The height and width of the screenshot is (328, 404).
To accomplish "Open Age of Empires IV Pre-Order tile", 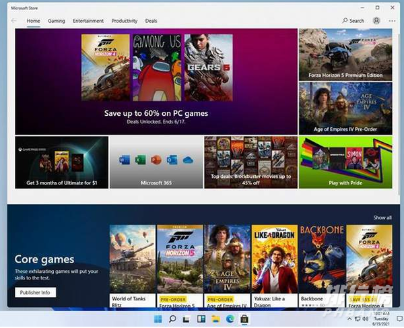I will (x=345, y=108).
